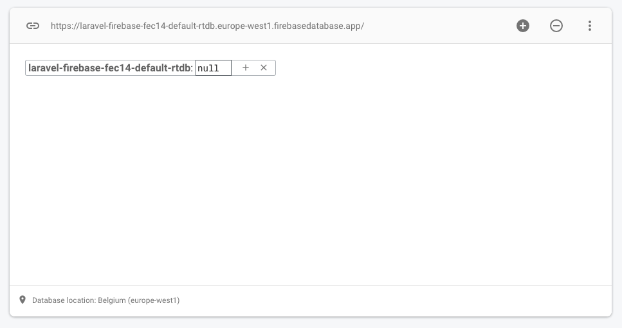Click the location pin icon in footer

23,300
